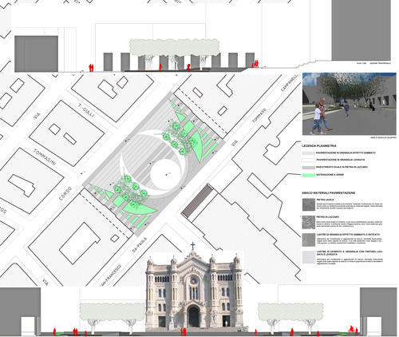399x337 pixels.
Task: Click the "CORSO" street label
Action: coord(65,193)
